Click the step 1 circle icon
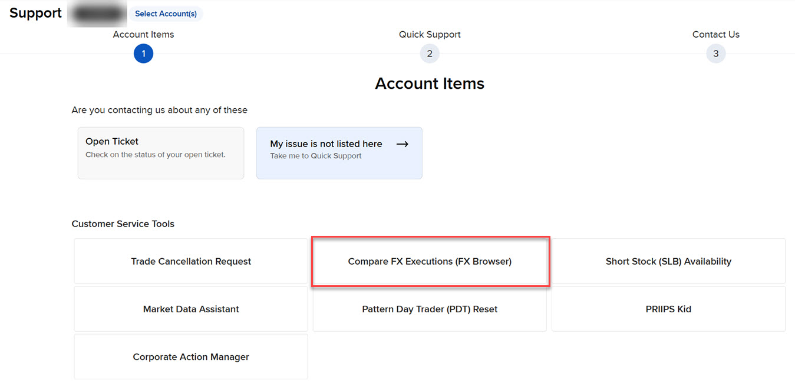Viewport: 795px width, 387px height. coord(143,54)
